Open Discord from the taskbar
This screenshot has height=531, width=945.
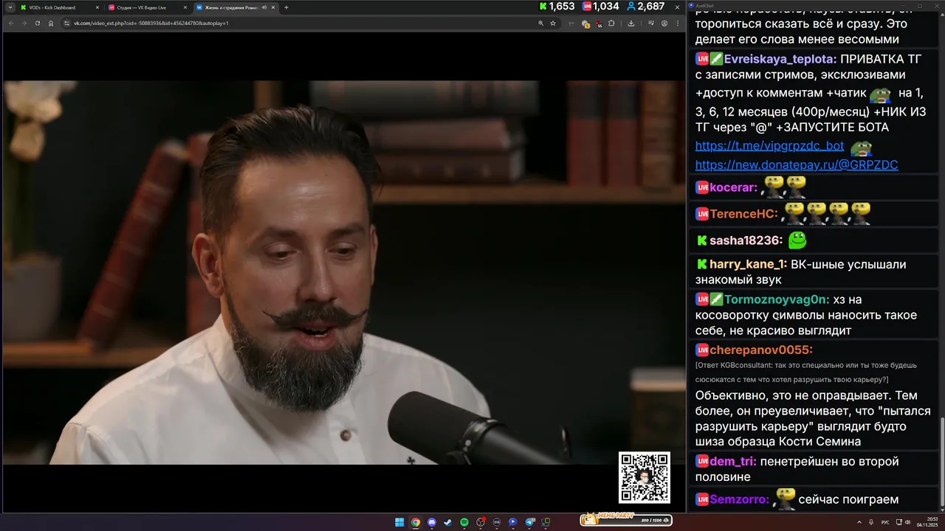tap(431, 522)
